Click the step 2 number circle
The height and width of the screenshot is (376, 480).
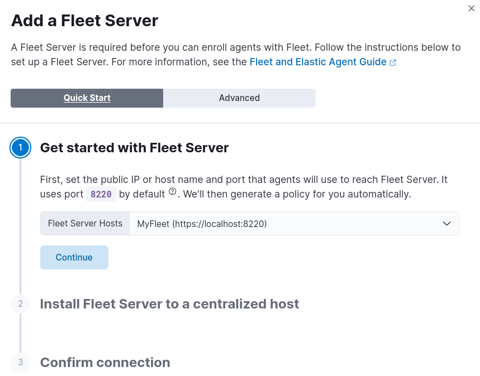click(x=21, y=304)
